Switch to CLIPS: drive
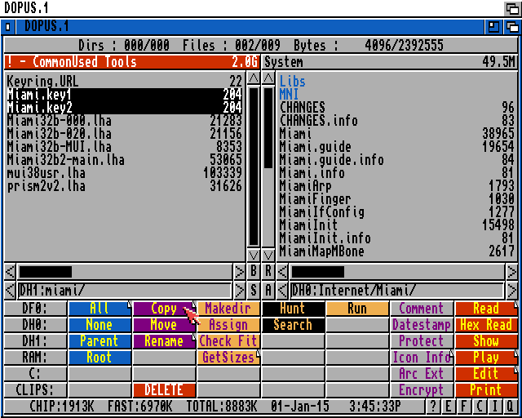522x418 pixels. 35,390
